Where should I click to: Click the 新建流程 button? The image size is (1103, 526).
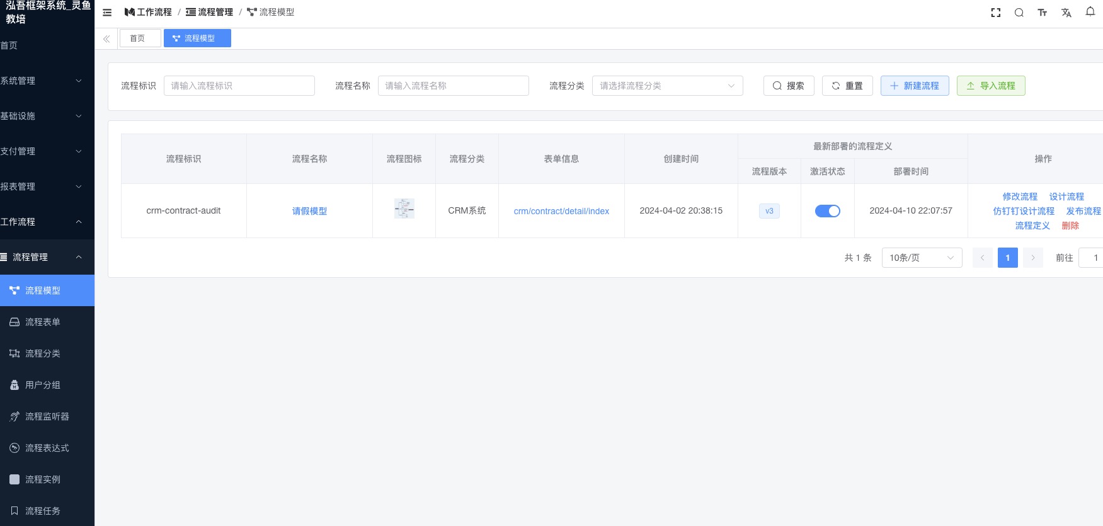[x=915, y=86]
